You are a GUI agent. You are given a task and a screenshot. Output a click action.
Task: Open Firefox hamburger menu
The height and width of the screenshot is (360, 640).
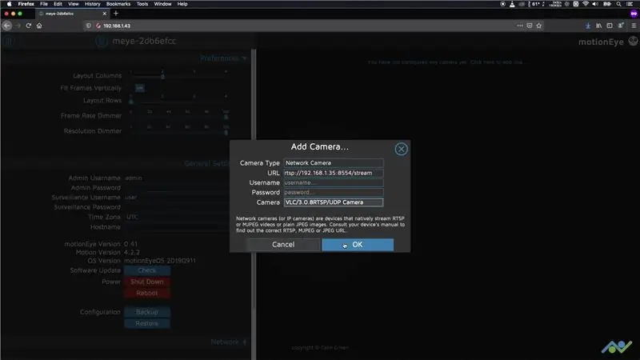(x=634, y=26)
